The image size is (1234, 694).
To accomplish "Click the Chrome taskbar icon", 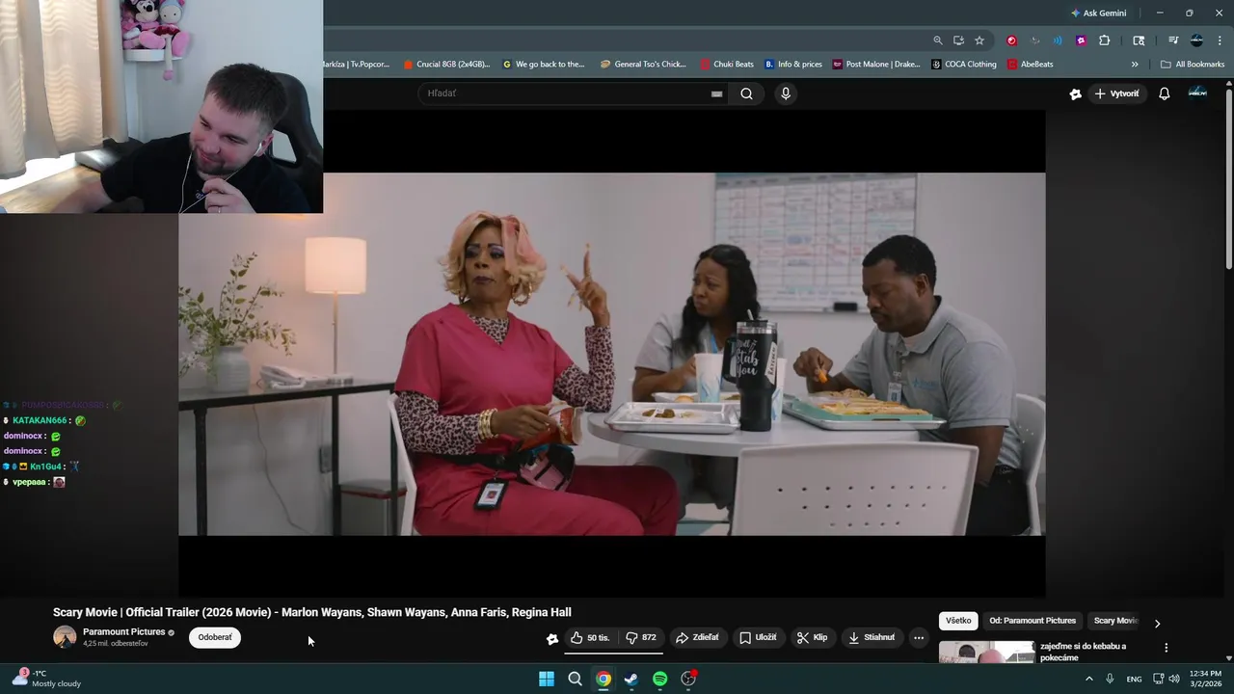I will pos(604,679).
